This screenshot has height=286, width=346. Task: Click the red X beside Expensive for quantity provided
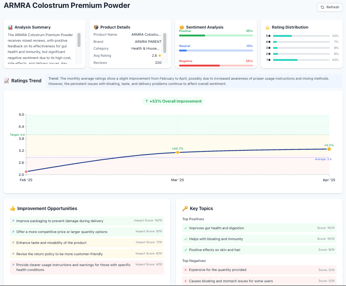[x=186, y=269]
